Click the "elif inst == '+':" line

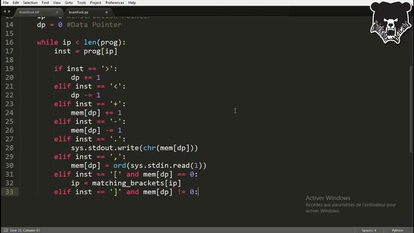[x=90, y=104]
